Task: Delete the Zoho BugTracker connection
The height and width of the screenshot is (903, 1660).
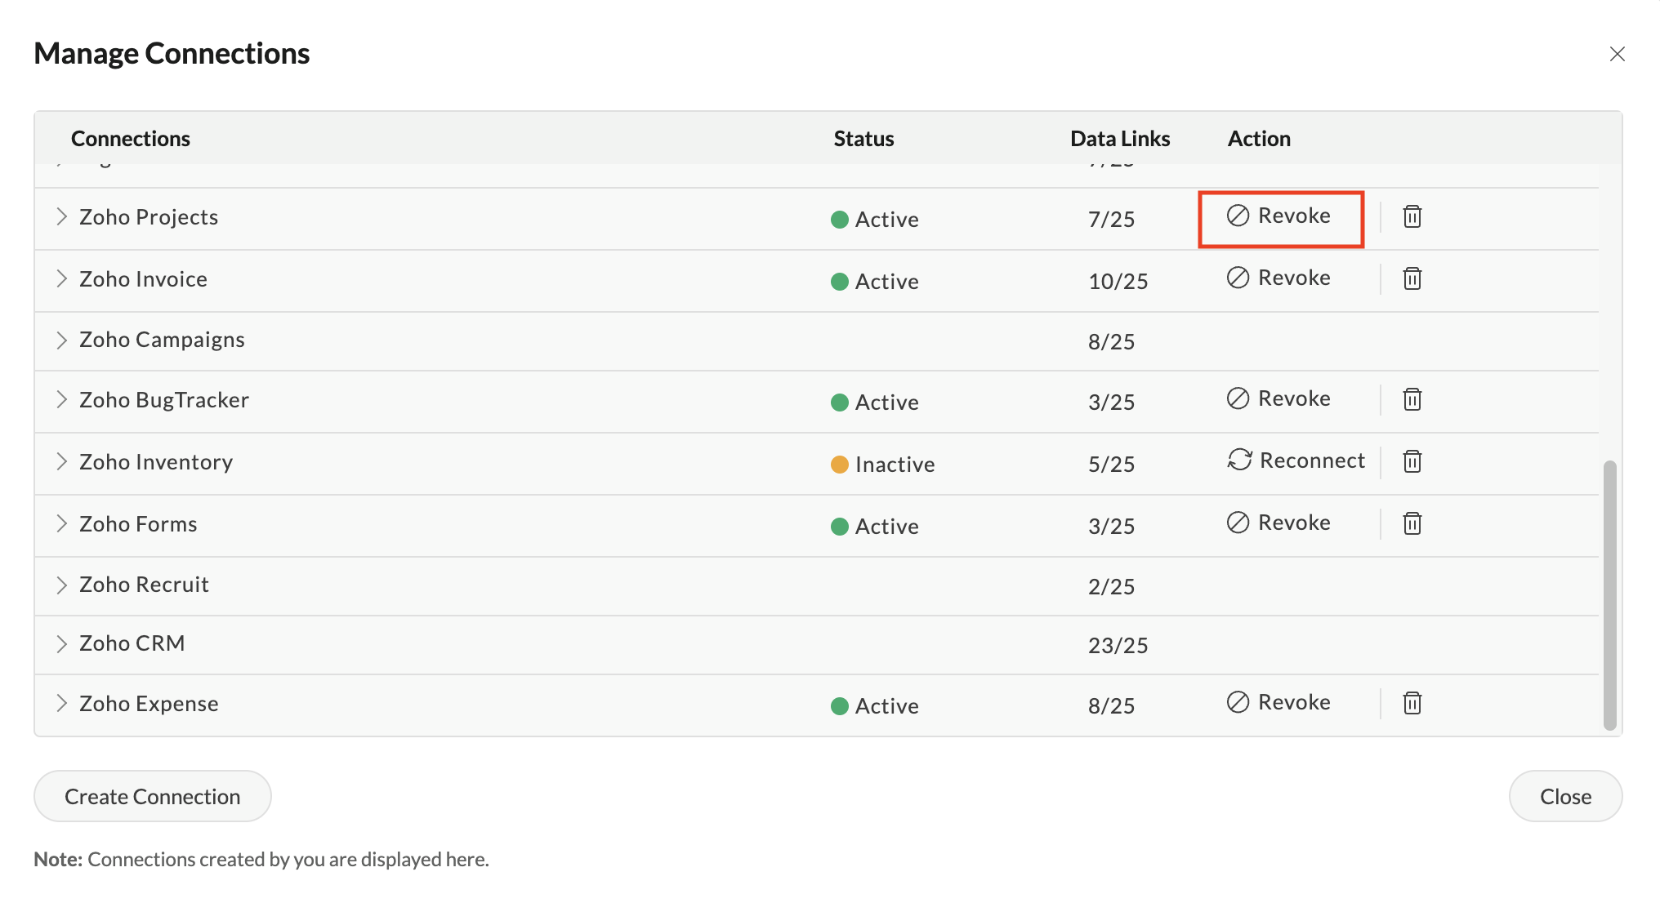Action: click(x=1412, y=399)
